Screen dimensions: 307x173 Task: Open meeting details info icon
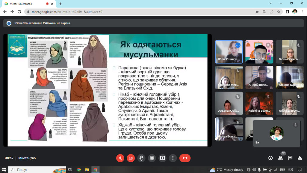[x=270, y=158]
